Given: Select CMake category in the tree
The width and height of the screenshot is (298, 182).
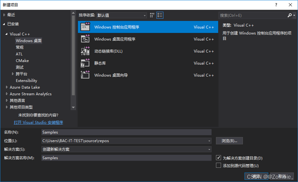Looking at the screenshot, I should point(22,61).
